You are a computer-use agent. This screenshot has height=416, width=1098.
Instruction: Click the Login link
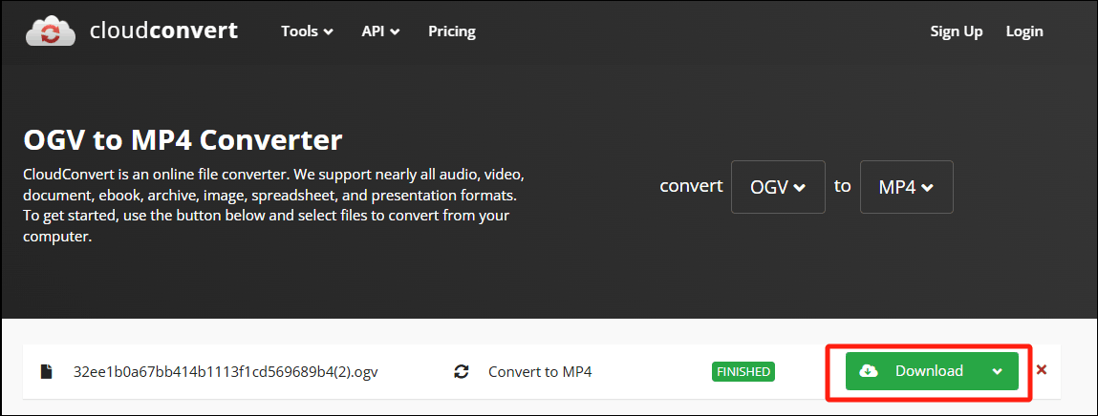1024,31
